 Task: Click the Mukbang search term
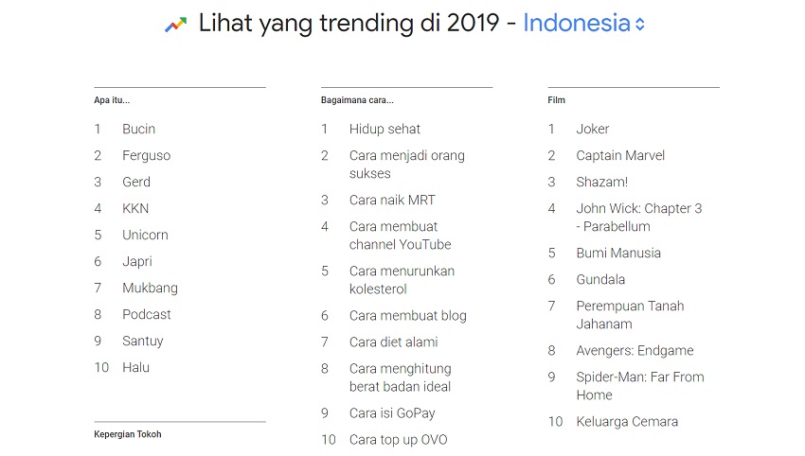[x=150, y=288]
